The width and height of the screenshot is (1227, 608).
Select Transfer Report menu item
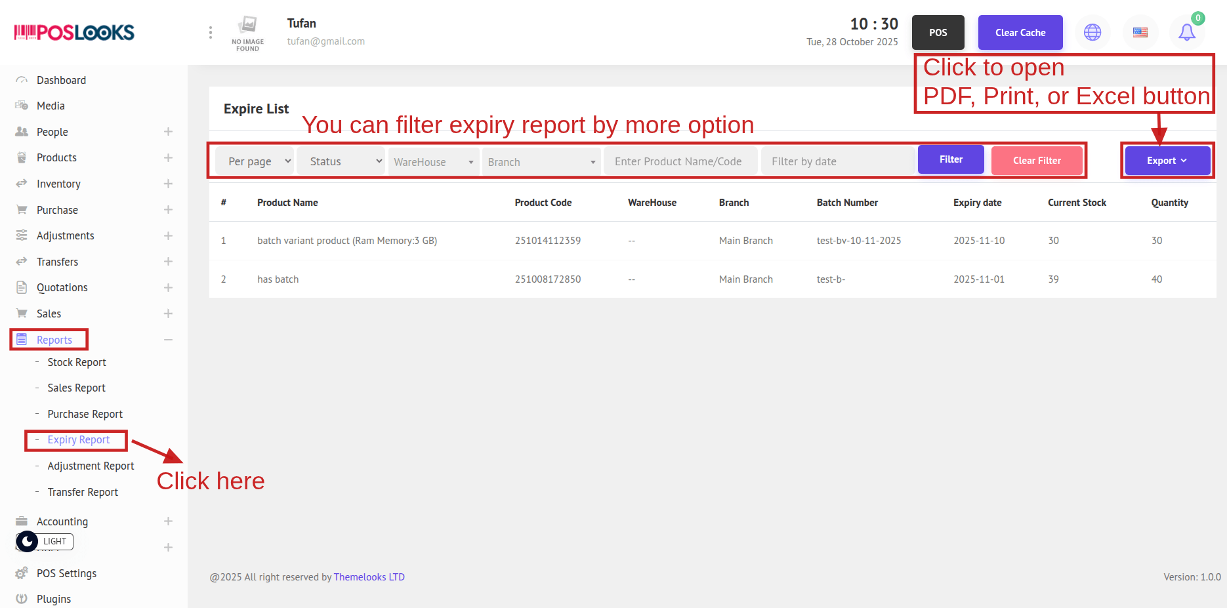pos(83,492)
